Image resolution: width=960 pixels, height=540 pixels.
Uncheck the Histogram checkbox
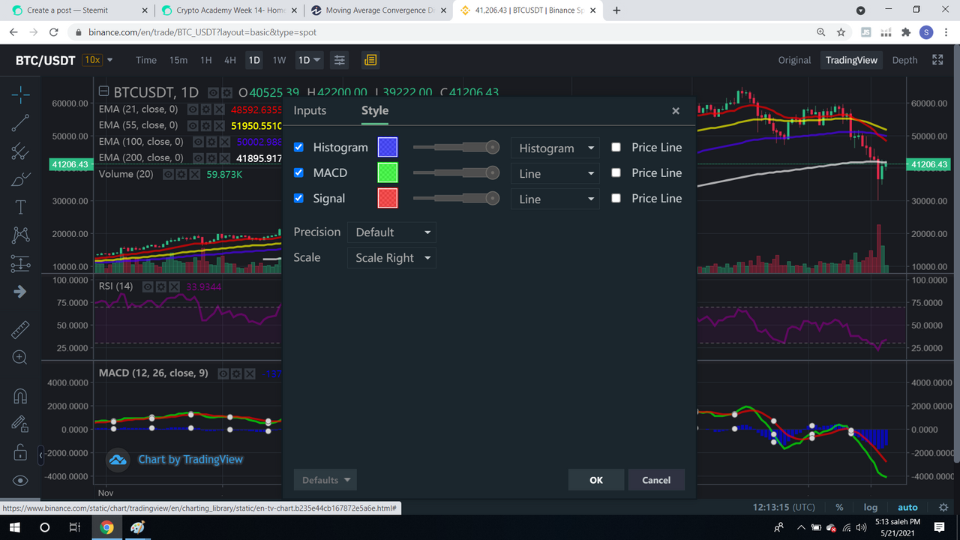pyautogui.click(x=298, y=148)
